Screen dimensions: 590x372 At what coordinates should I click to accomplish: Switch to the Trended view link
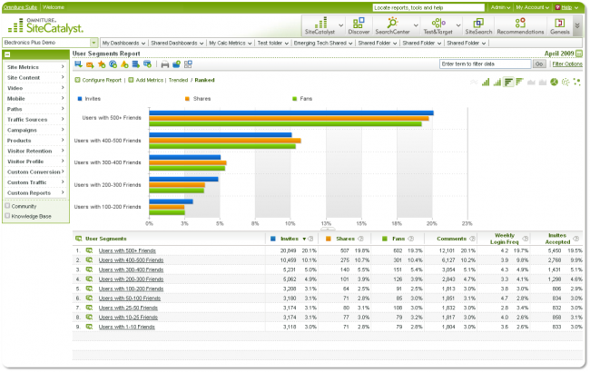tap(178, 80)
